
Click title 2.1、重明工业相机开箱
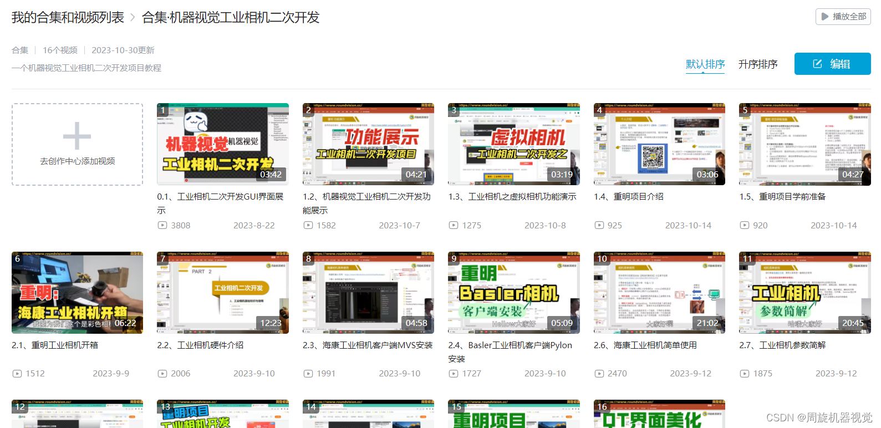point(55,345)
